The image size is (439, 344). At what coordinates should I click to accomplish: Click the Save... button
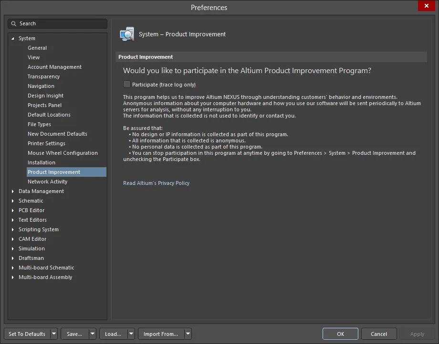point(74,334)
